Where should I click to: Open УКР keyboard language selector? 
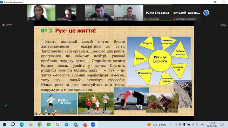(202, 124)
